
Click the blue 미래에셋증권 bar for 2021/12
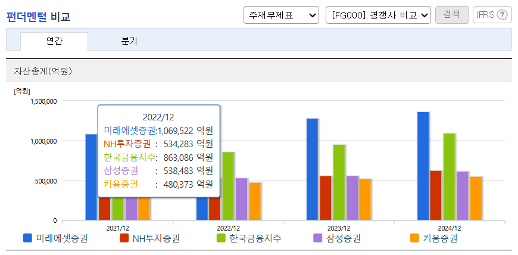[91, 177]
